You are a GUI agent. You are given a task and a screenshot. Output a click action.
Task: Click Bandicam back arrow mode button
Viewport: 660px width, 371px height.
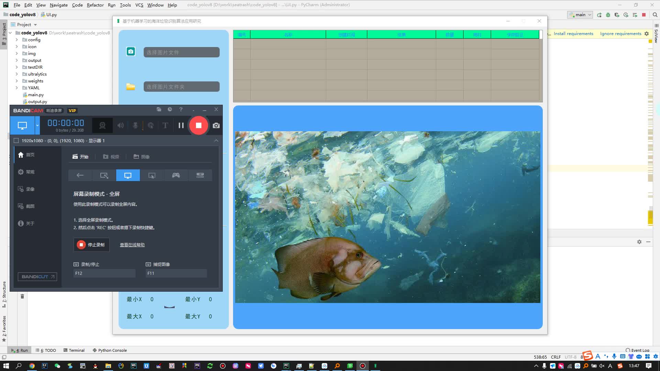coord(80,175)
